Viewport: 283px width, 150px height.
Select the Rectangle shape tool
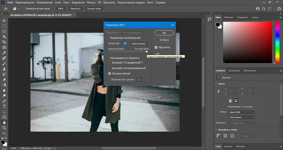click(4, 117)
